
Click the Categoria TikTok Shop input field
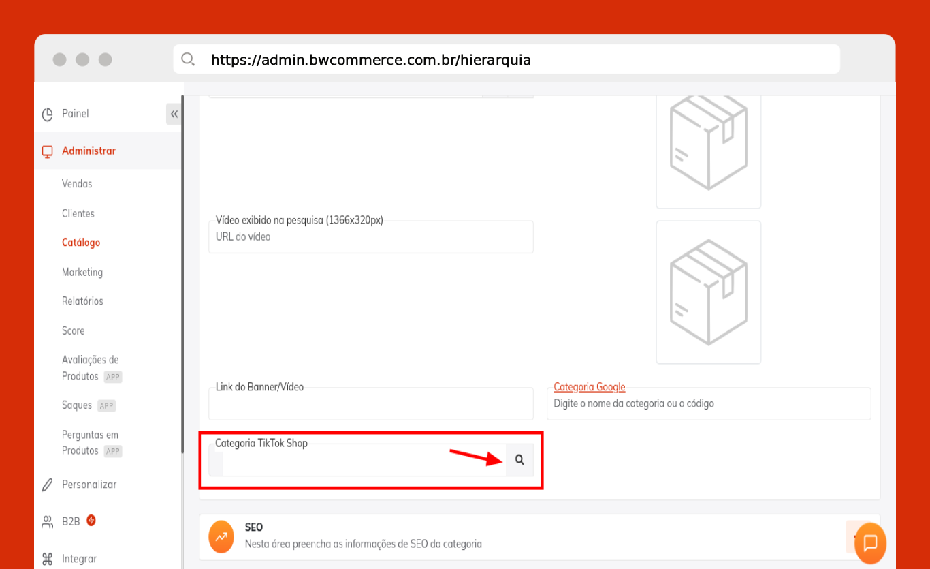coord(364,461)
